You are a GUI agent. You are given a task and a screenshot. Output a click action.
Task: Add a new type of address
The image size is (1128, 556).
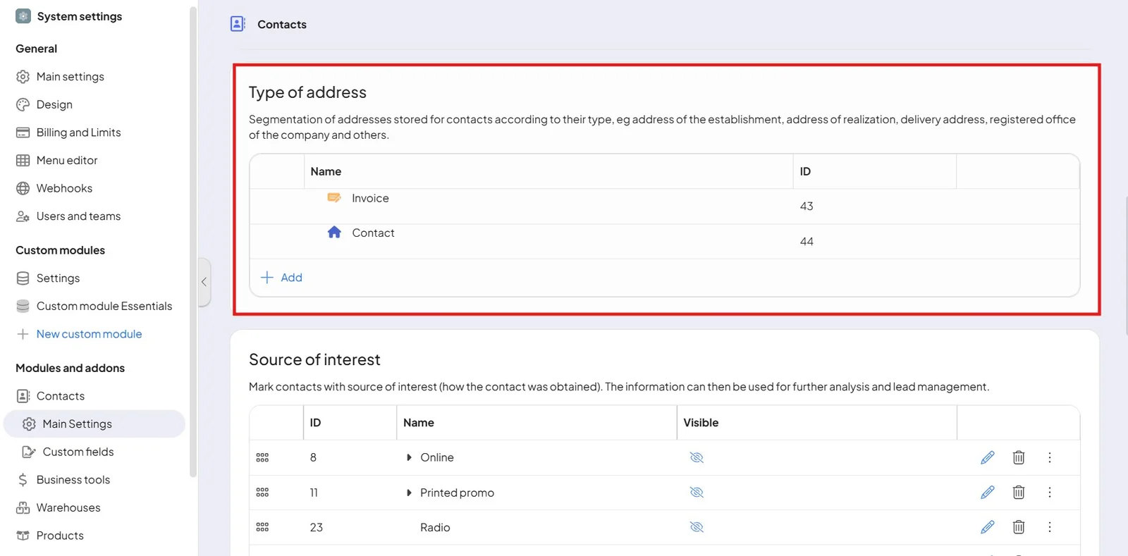coord(282,278)
